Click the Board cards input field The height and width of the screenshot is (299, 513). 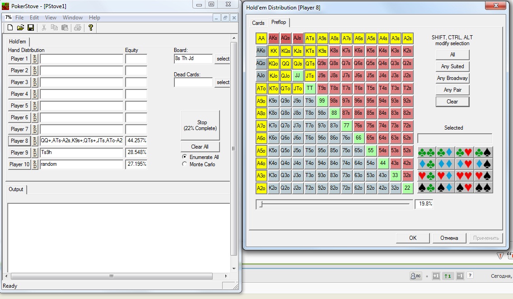[x=193, y=59]
